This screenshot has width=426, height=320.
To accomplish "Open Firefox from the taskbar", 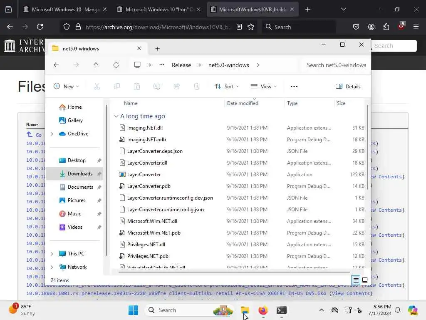I will 263,310.
